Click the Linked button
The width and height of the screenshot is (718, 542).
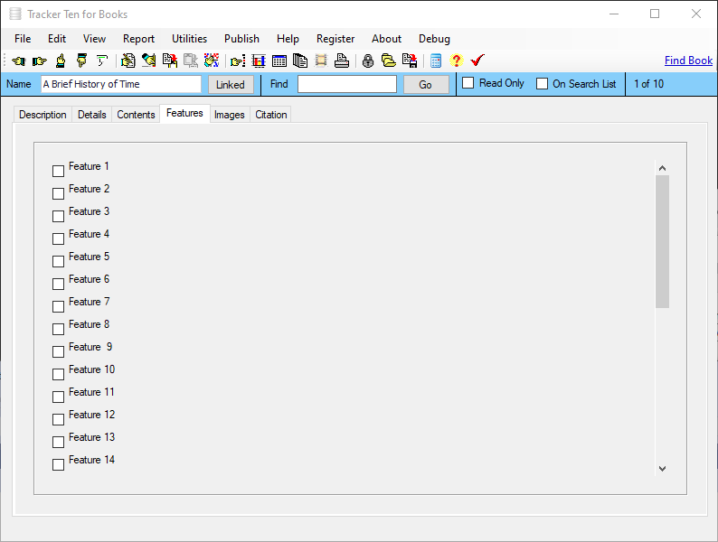pos(231,85)
